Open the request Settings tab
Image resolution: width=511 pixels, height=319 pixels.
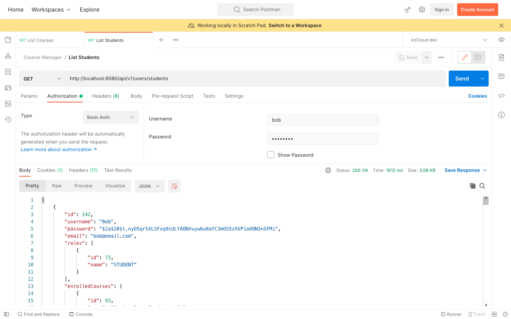point(234,96)
